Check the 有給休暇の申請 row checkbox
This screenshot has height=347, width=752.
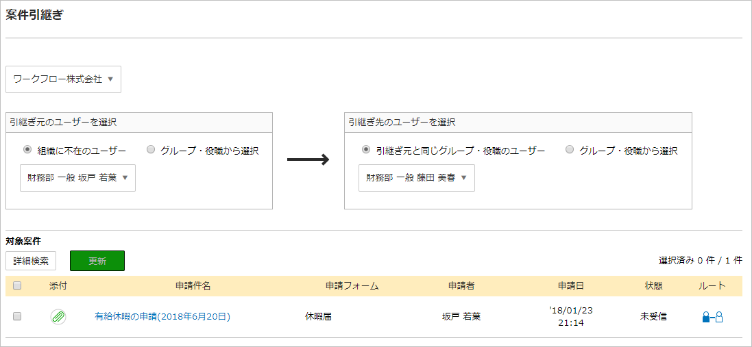point(17,316)
